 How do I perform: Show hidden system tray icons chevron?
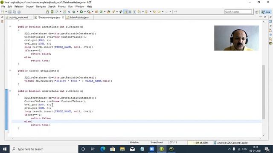click(229, 149)
